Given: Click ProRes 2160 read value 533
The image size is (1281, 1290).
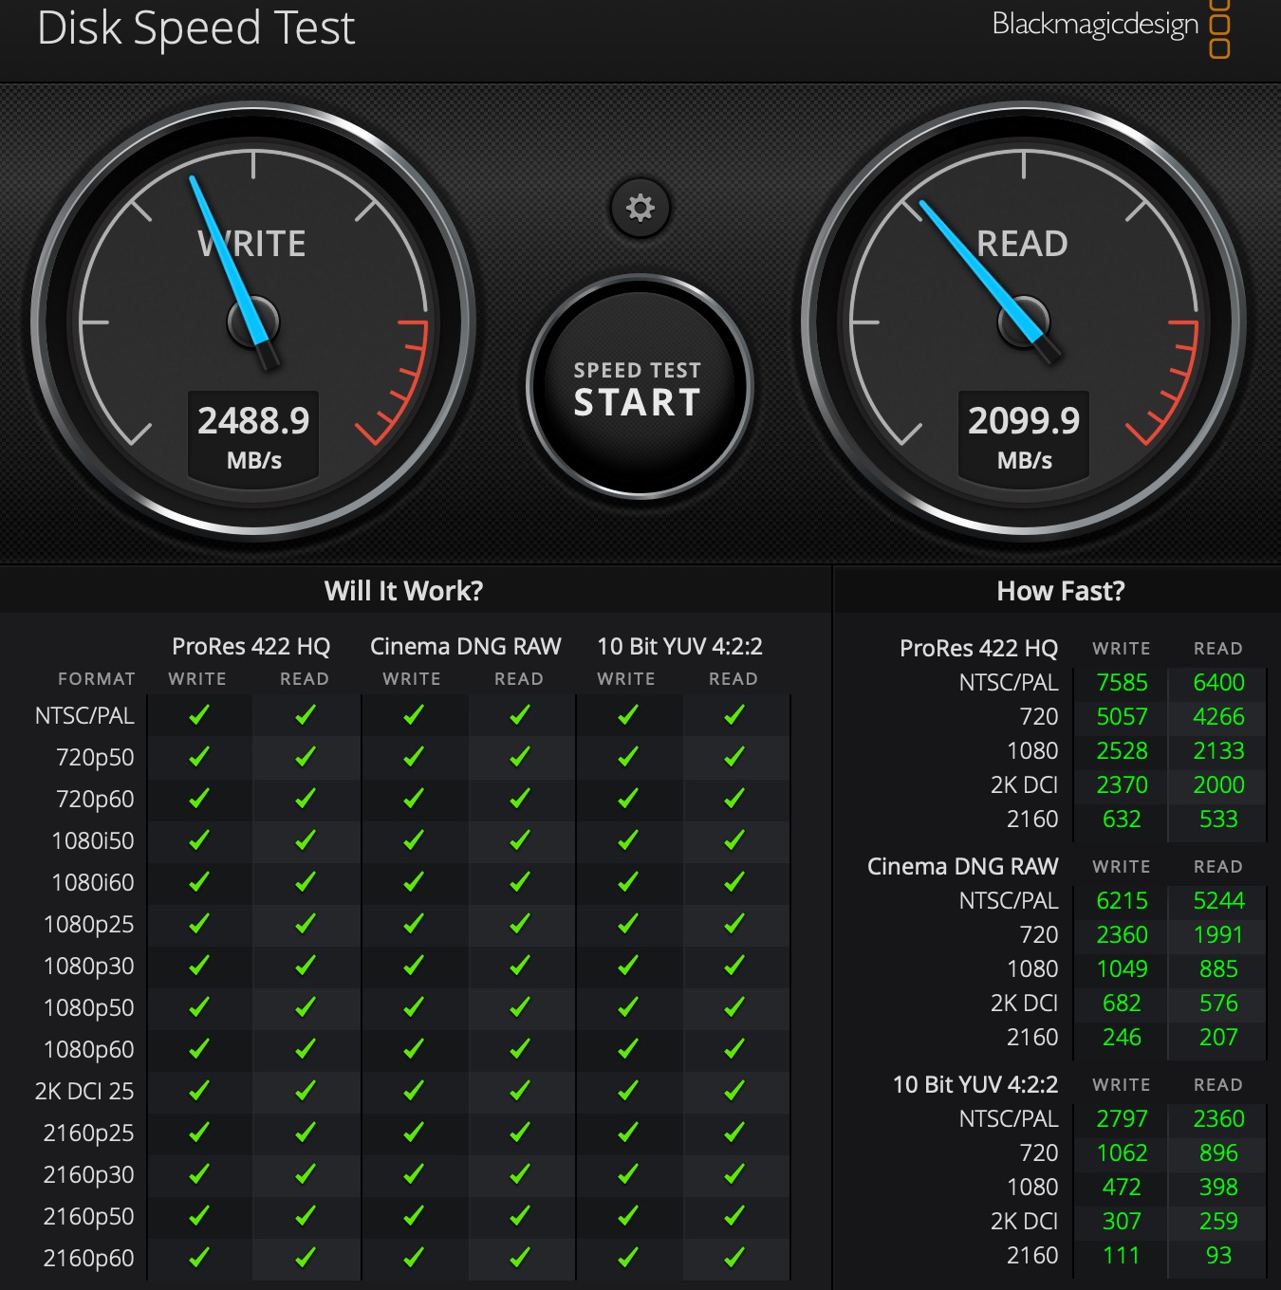Looking at the screenshot, I should coord(1218,820).
